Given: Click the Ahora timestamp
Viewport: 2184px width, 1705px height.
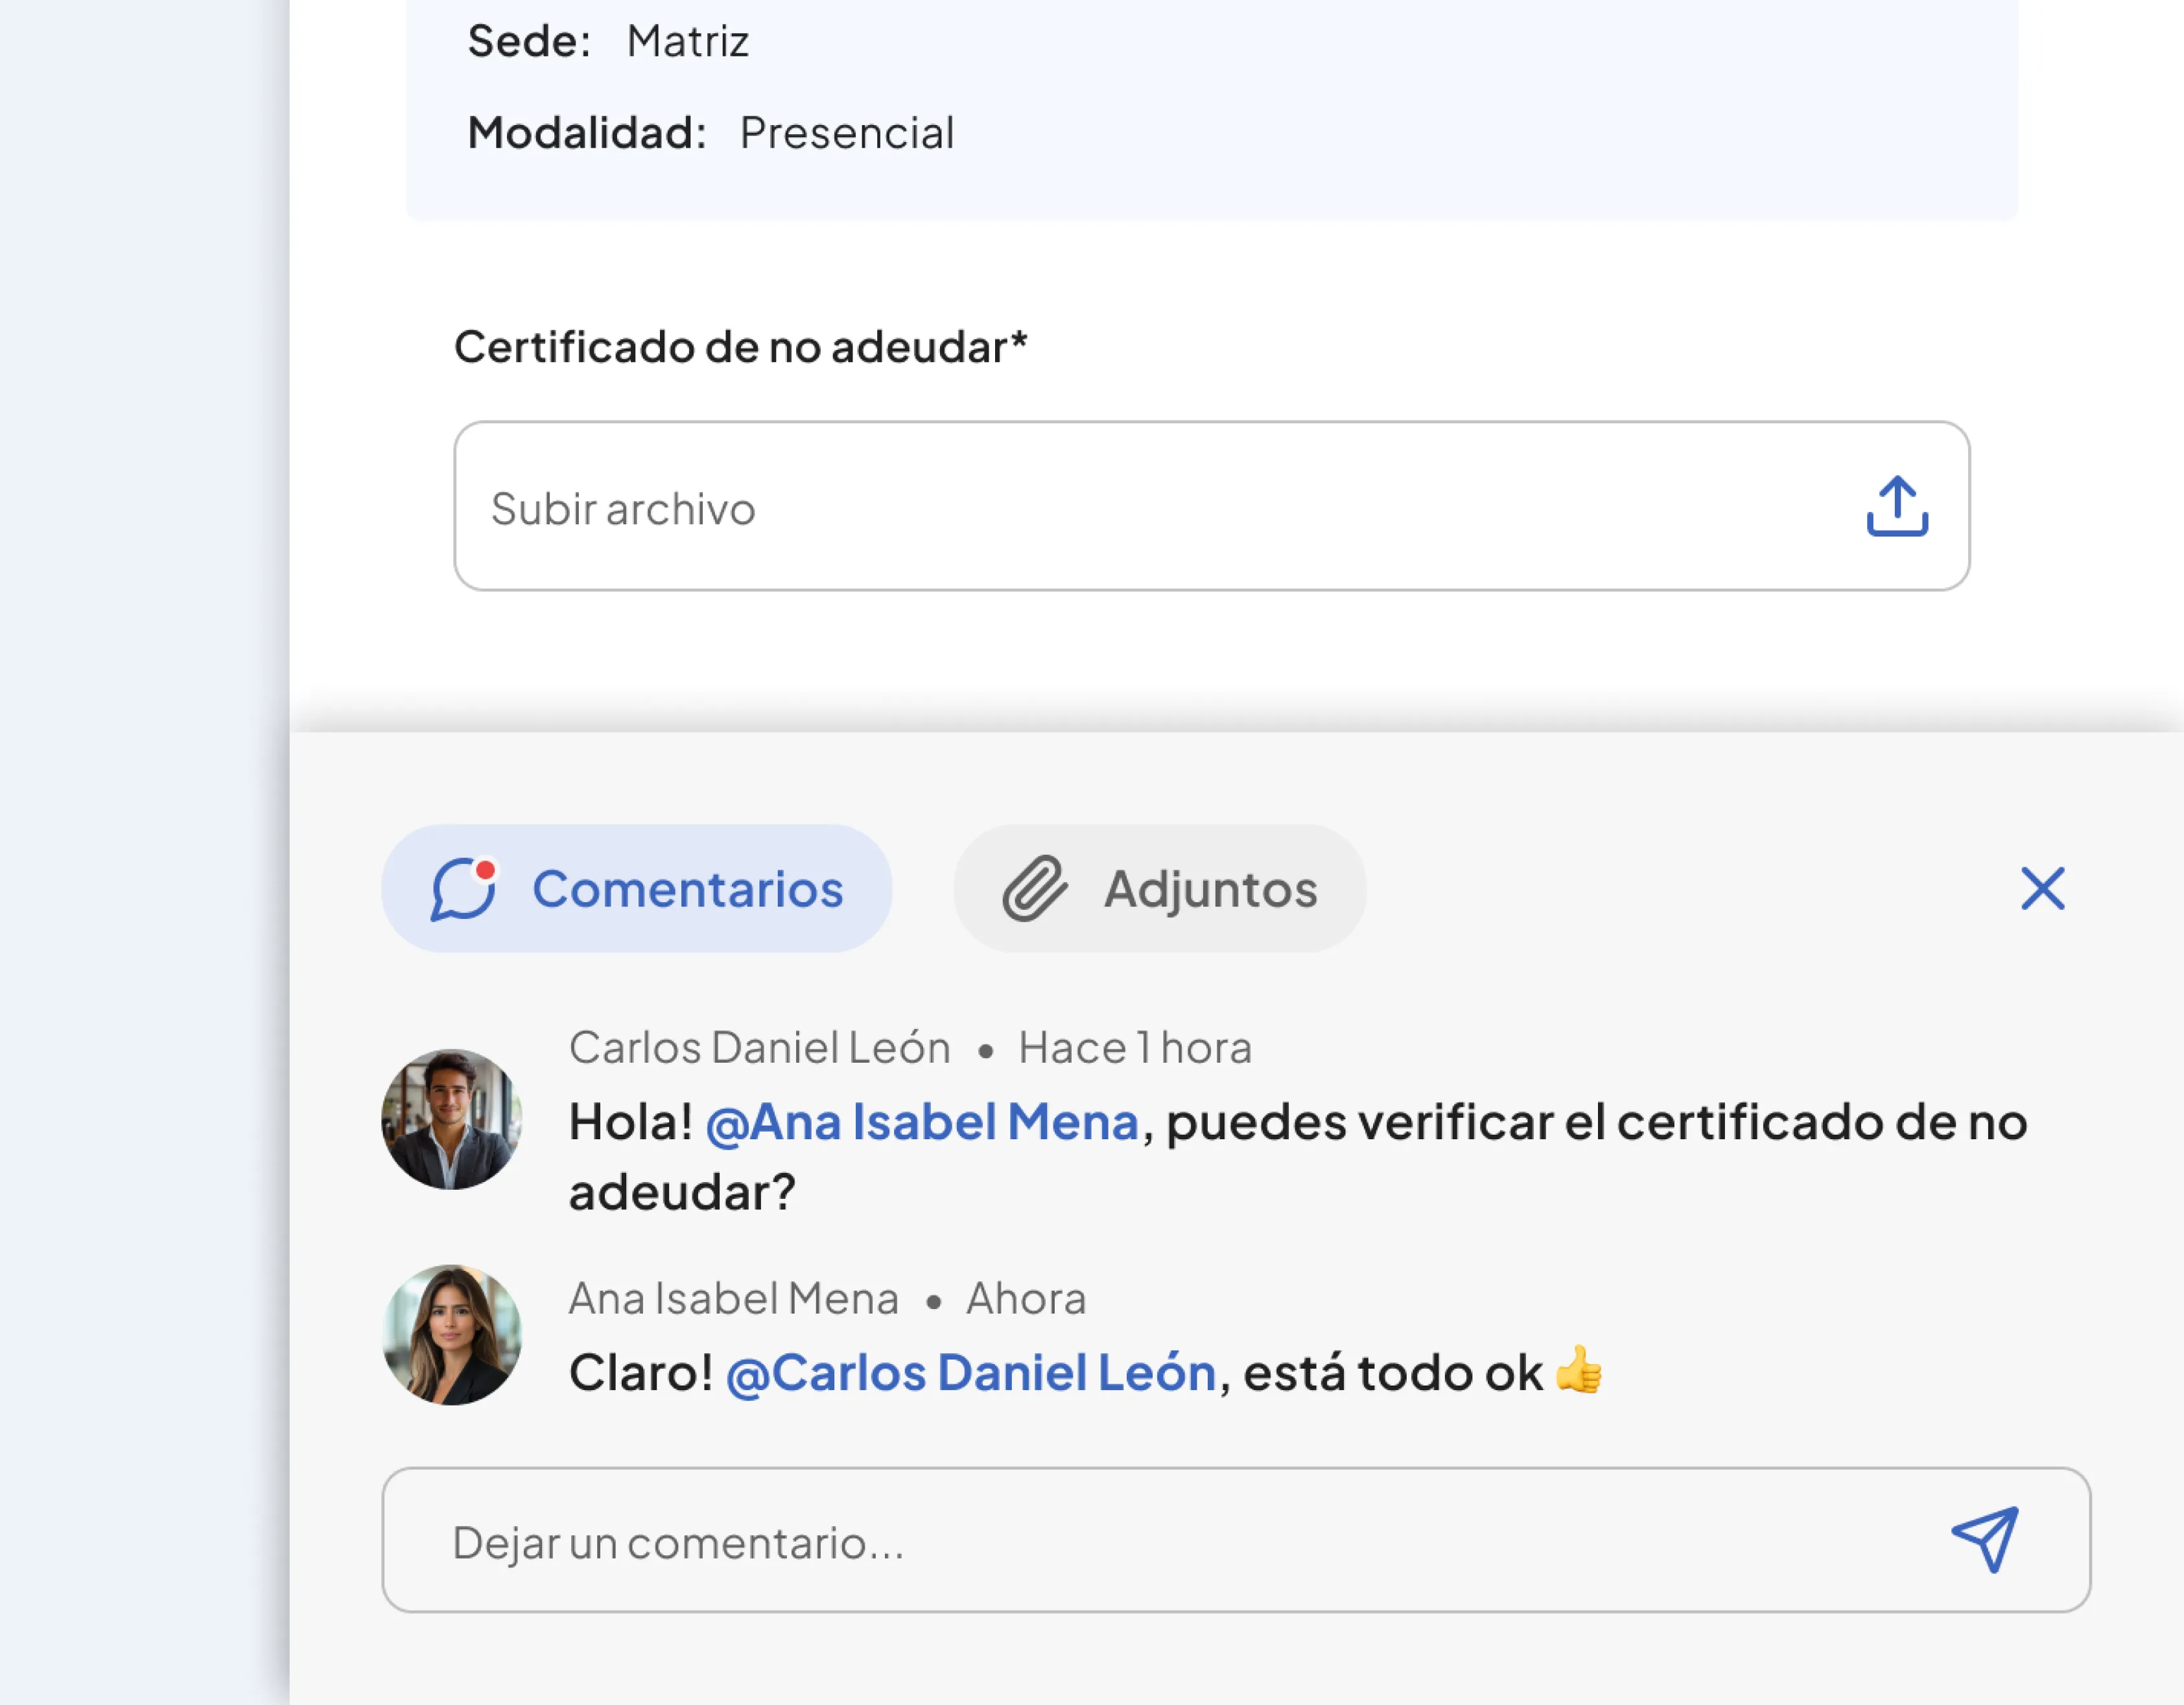Looking at the screenshot, I should point(1025,1299).
